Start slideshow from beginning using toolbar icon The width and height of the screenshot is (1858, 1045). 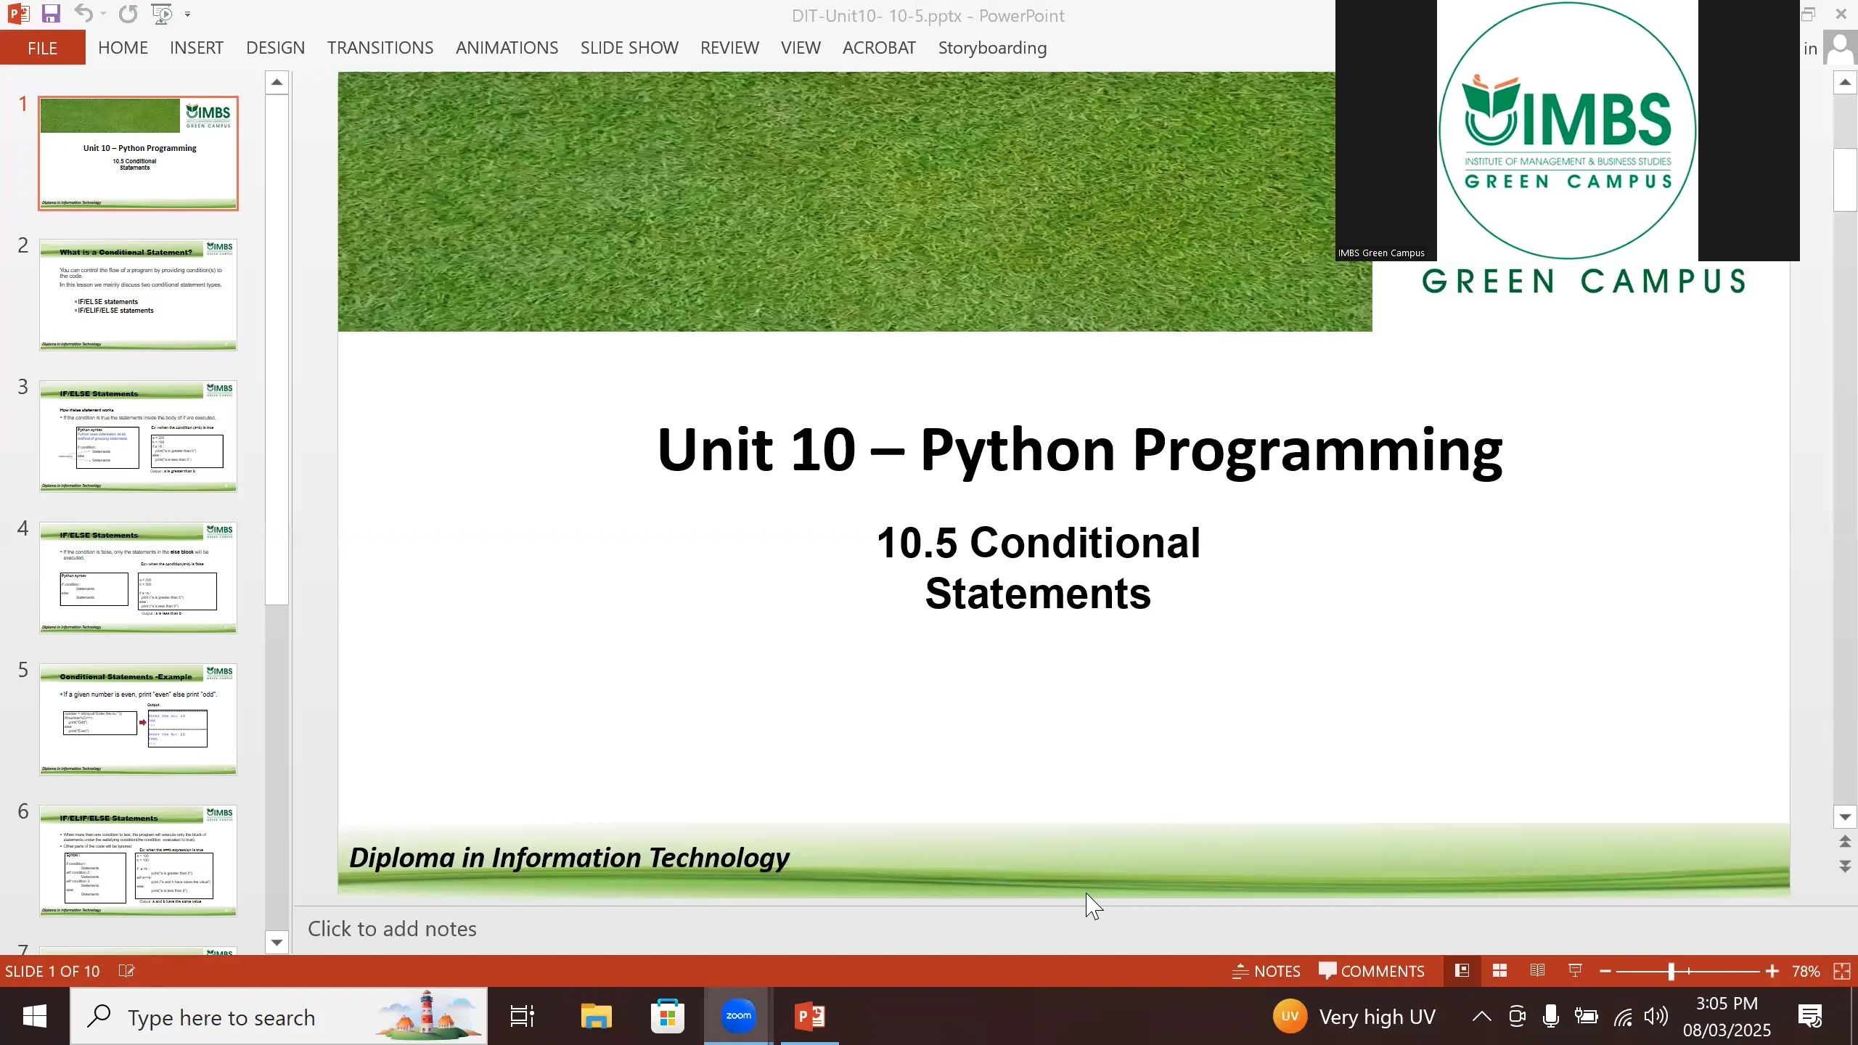162,14
